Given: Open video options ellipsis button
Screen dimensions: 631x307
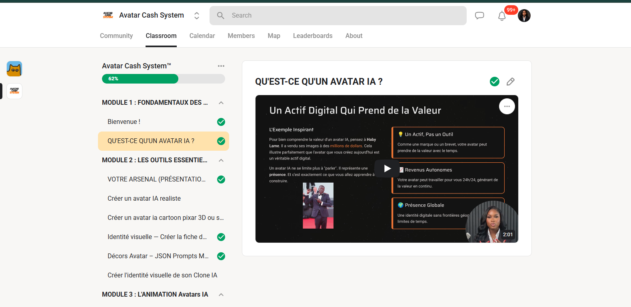Looking at the screenshot, I should pos(507,106).
